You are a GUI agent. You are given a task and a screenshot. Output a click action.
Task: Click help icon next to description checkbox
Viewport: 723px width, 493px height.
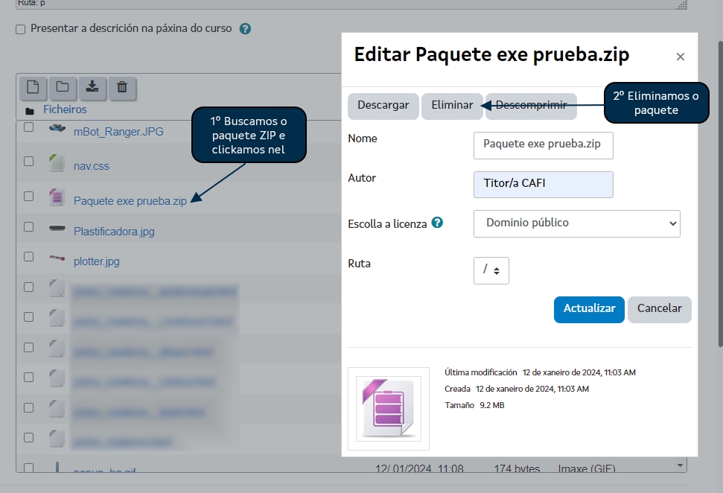coord(245,29)
